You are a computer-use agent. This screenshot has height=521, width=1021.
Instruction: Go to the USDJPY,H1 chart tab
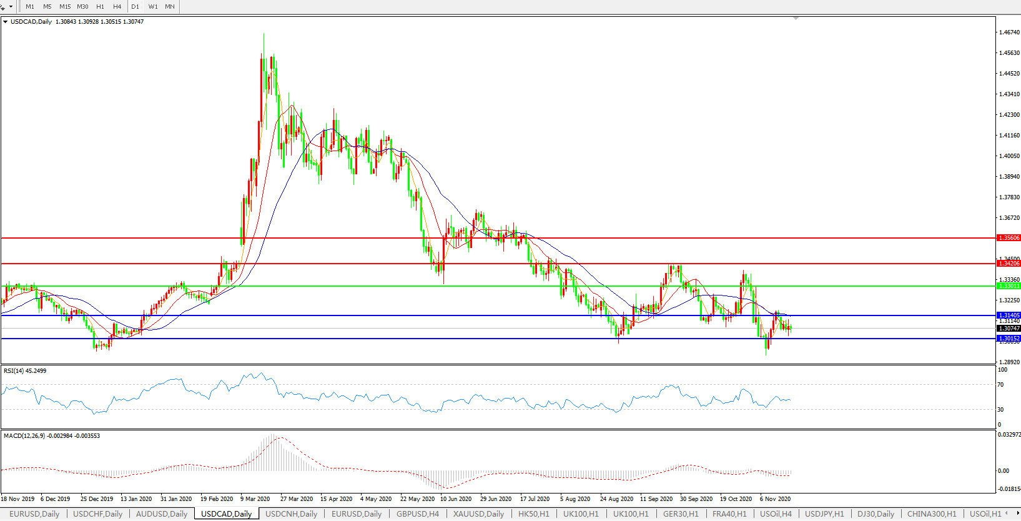(x=824, y=514)
